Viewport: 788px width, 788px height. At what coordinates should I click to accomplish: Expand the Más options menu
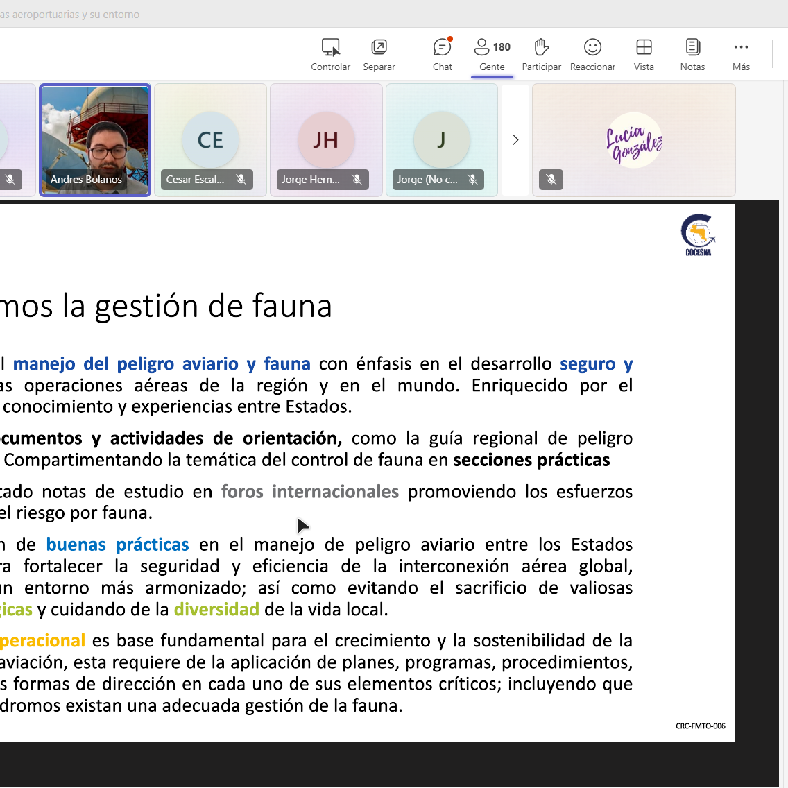[x=741, y=48]
